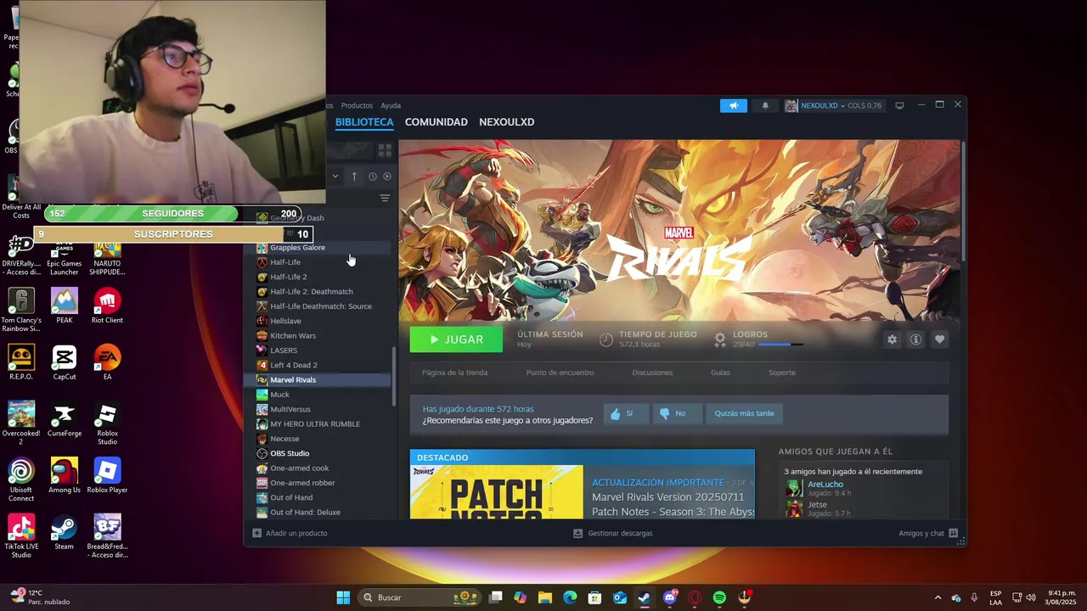Open the Productos menu
This screenshot has height=611, width=1087.
(357, 105)
